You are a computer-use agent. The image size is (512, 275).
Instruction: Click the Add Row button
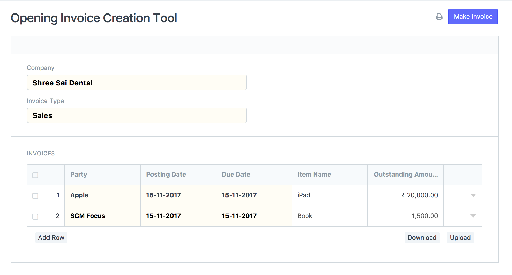pyautogui.click(x=51, y=237)
